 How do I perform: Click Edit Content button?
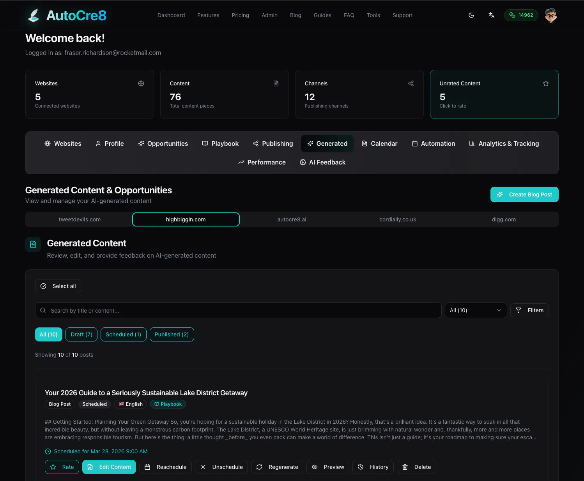(109, 467)
